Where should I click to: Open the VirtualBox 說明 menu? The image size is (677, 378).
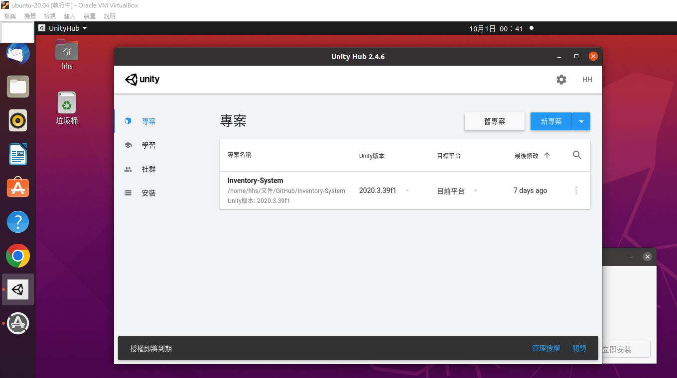[110, 16]
